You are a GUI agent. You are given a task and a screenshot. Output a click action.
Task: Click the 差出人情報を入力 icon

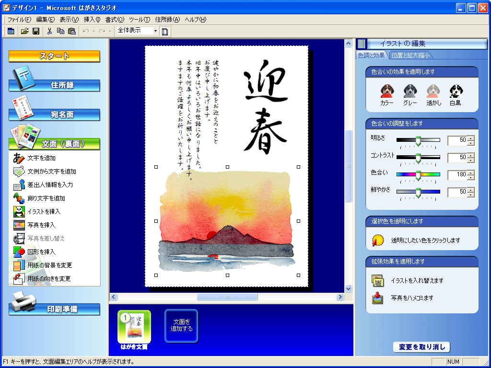[x=19, y=185]
